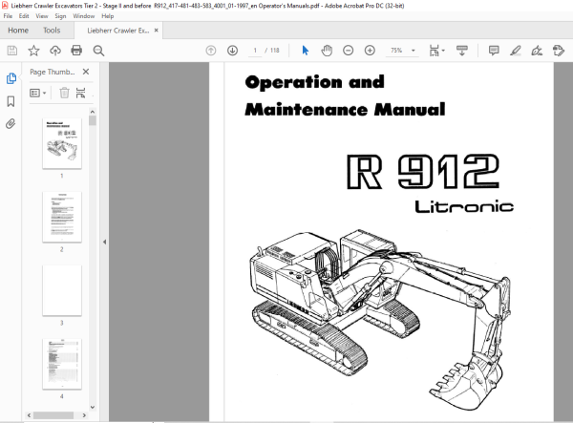Click the thumbnail vertical scrollbar handle
The width and height of the screenshot is (573, 423).
coord(93,120)
